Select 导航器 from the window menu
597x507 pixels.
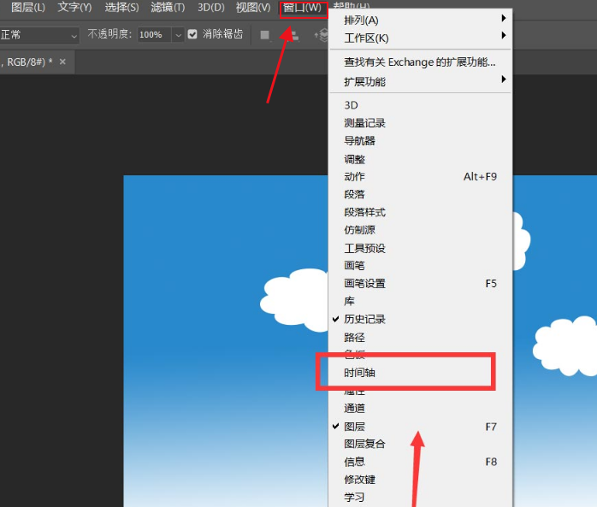click(359, 140)
